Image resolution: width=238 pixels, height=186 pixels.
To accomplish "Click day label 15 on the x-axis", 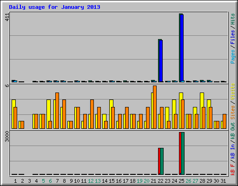I will [112, 181].
